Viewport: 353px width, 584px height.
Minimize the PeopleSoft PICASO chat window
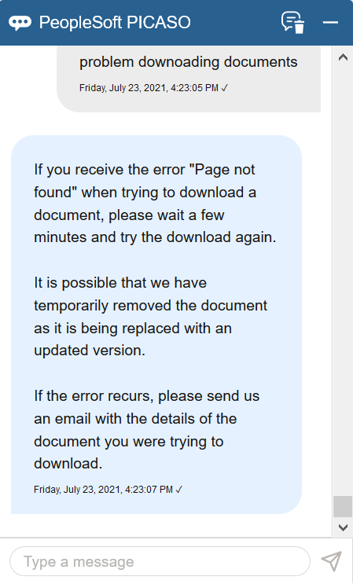pos(330,23)
